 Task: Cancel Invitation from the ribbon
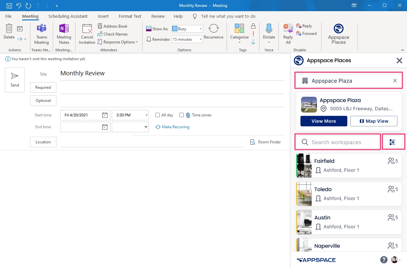[87, 34]
